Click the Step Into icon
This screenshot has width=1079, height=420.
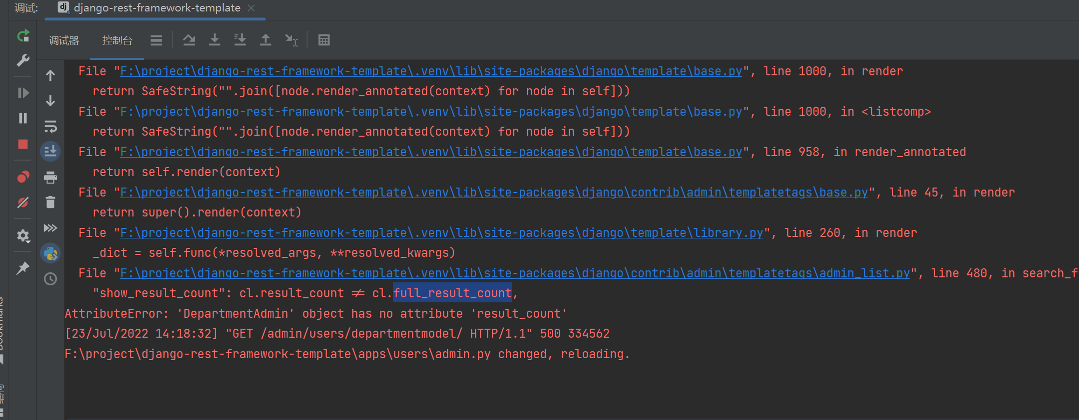215,40
